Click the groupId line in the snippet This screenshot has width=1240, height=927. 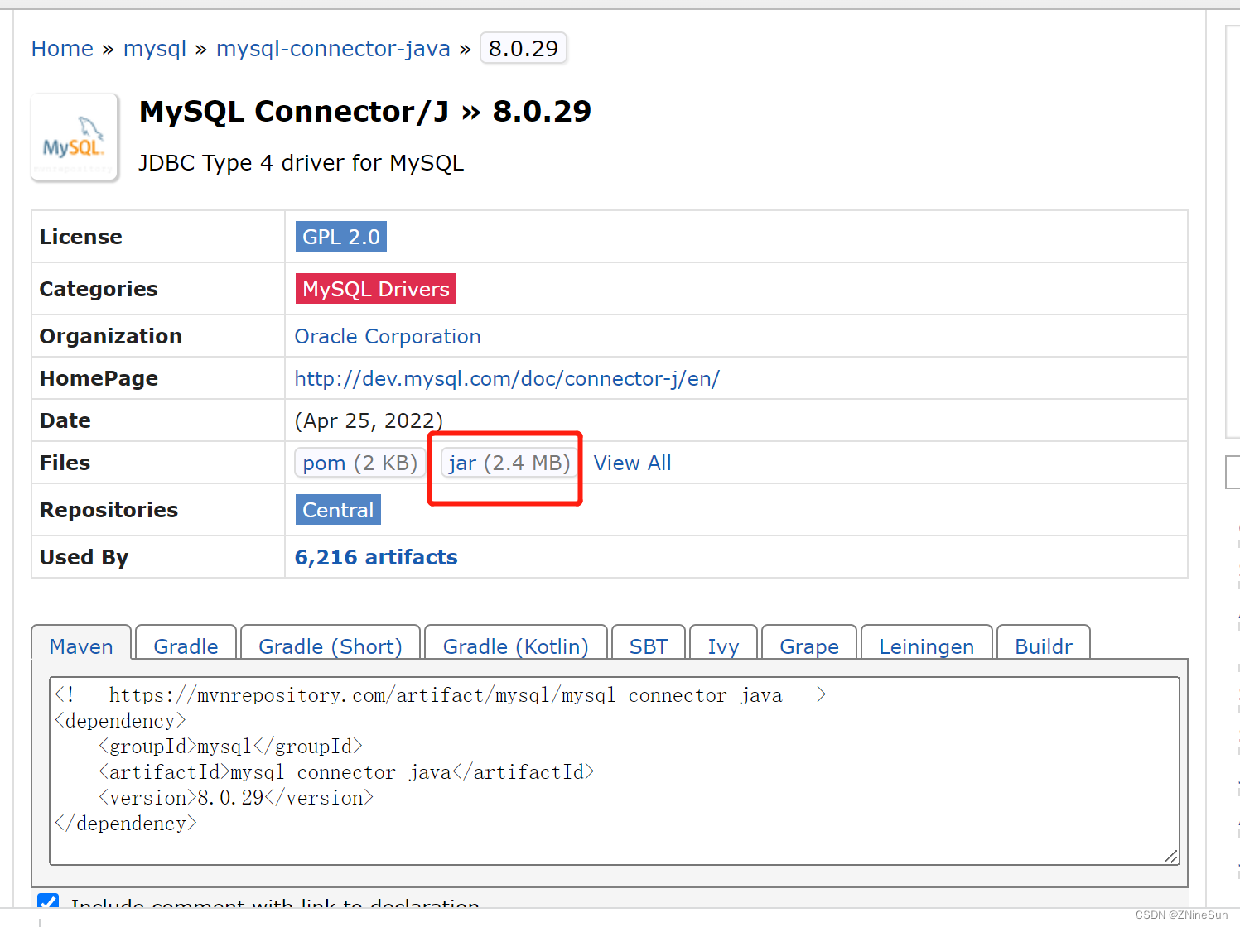[230, 747]
